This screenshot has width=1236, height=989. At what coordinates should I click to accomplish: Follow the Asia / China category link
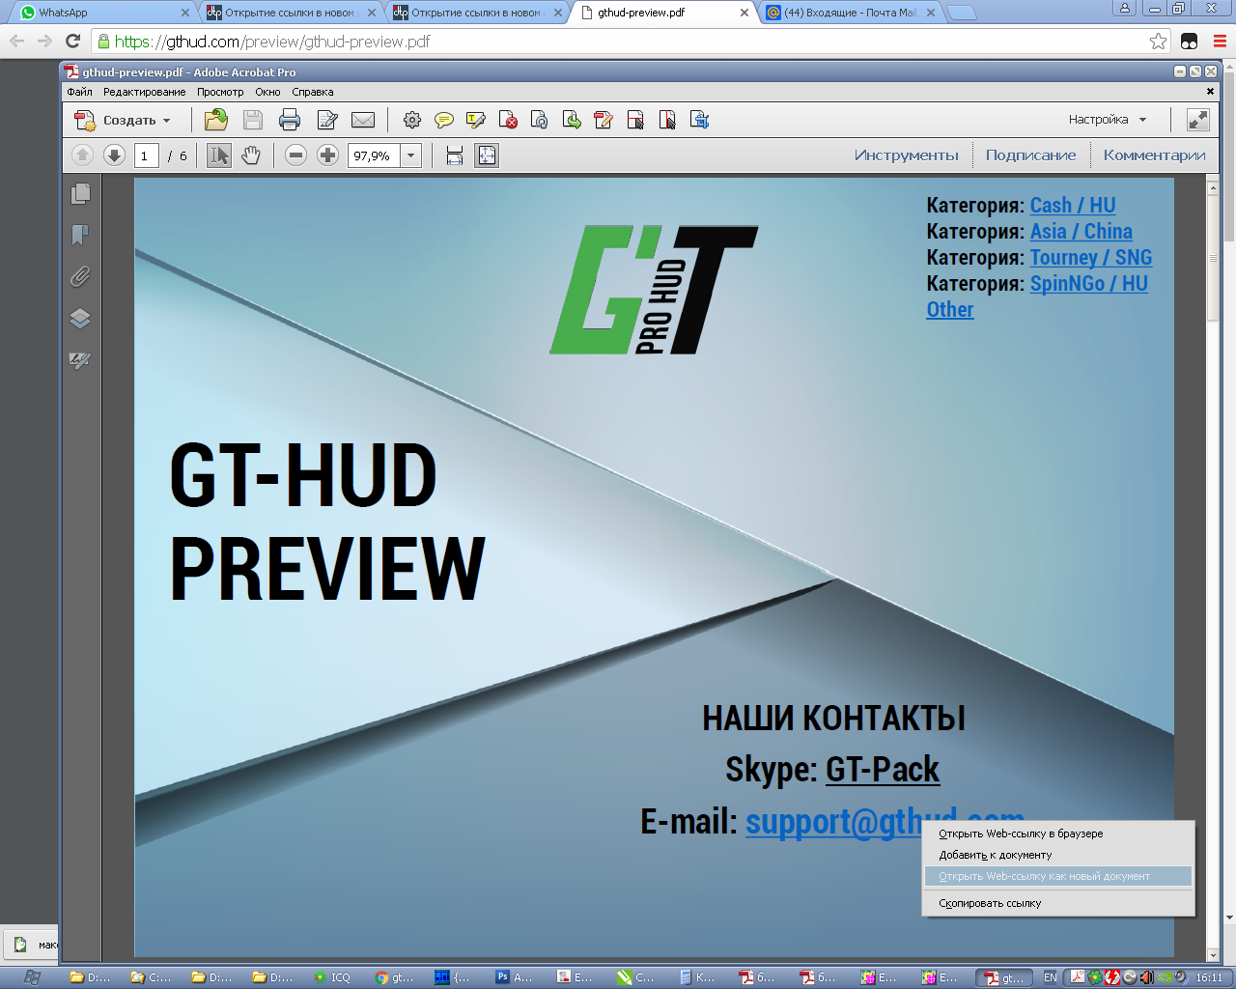pyautogui.click(x=1081, y=232)
